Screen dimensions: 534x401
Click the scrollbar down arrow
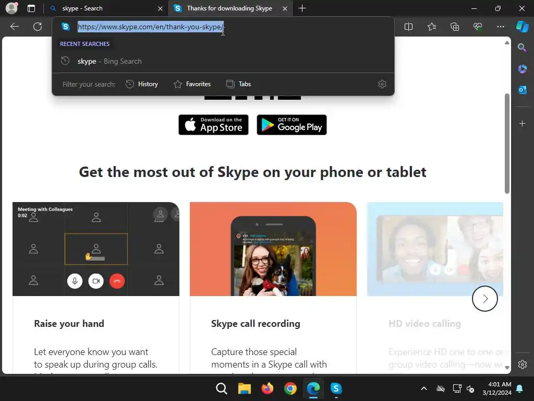pos(507,368)
